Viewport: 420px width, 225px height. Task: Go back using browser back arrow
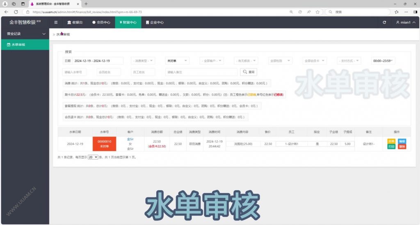[6, 12]
